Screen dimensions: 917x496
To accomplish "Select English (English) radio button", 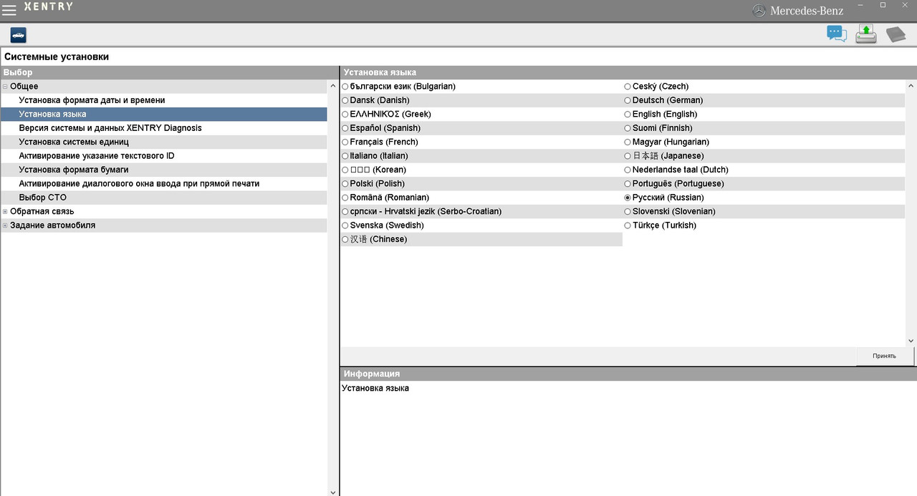I will coord(628,115).
